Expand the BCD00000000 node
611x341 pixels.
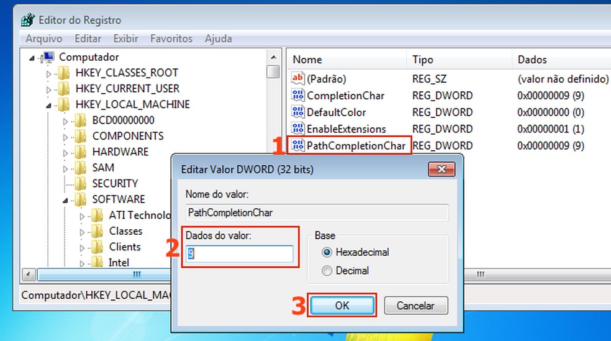[65, 122]
